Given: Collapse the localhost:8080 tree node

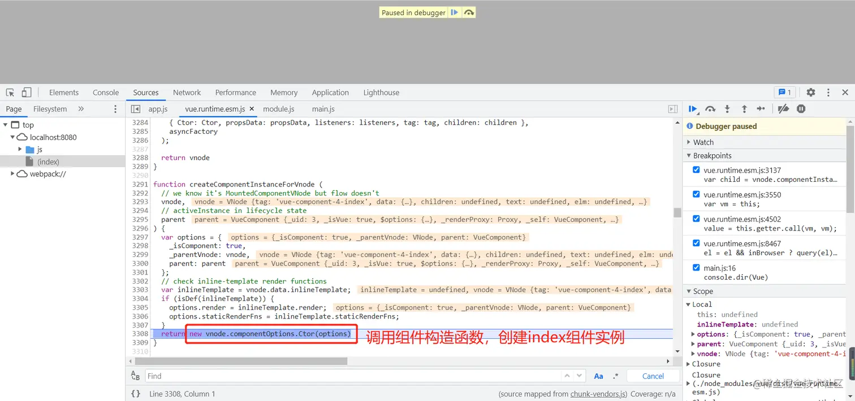Looking at the screenshot, I should 12,137.
